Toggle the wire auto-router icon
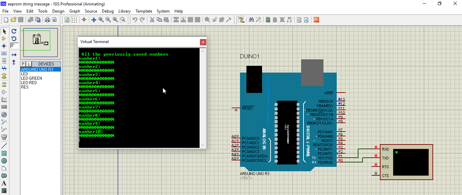 click(x=241, y=20)
